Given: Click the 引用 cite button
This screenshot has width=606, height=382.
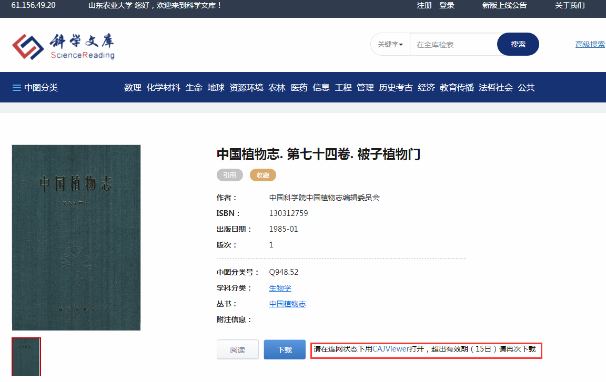Looking at the screenshot, I should (x=229, y=175).
